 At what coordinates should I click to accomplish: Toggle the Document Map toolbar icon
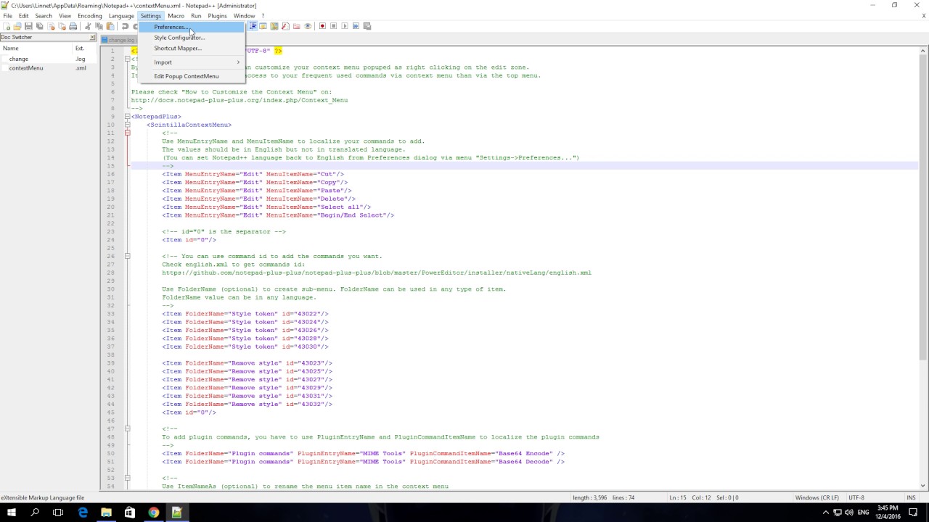274,26
